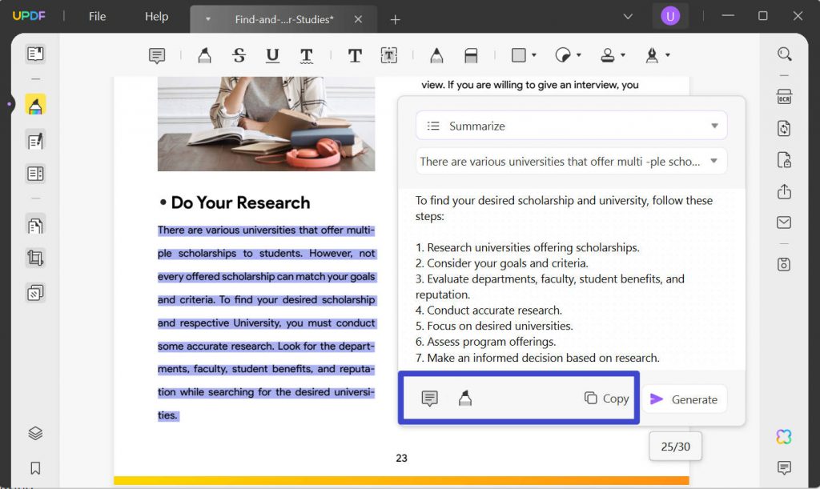The image size is (820, 489).
Task: Open the sticky Comment tool
Action: (156, 54)
